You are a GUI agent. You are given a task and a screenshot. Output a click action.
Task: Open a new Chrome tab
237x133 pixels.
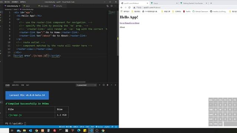pos(211,3)
